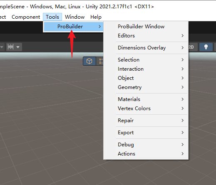Screen dimensions: 216x185
Task: Open the Help menu
Action: coord(96,17)
